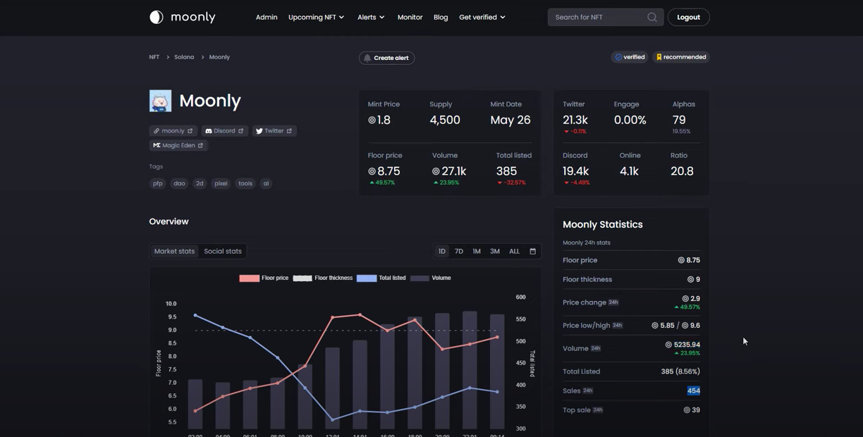Select the dao tag

180,183
